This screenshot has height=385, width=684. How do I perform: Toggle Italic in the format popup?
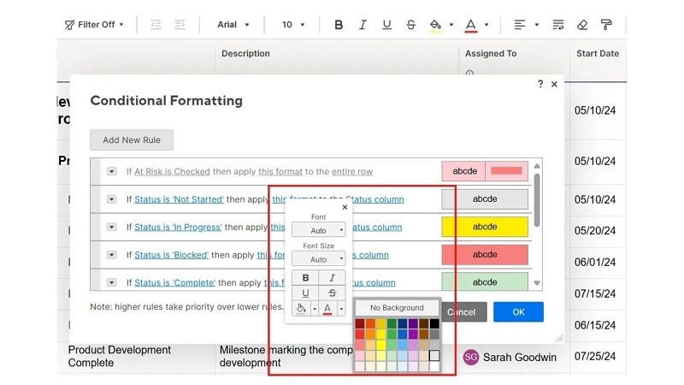pos(332,278)
